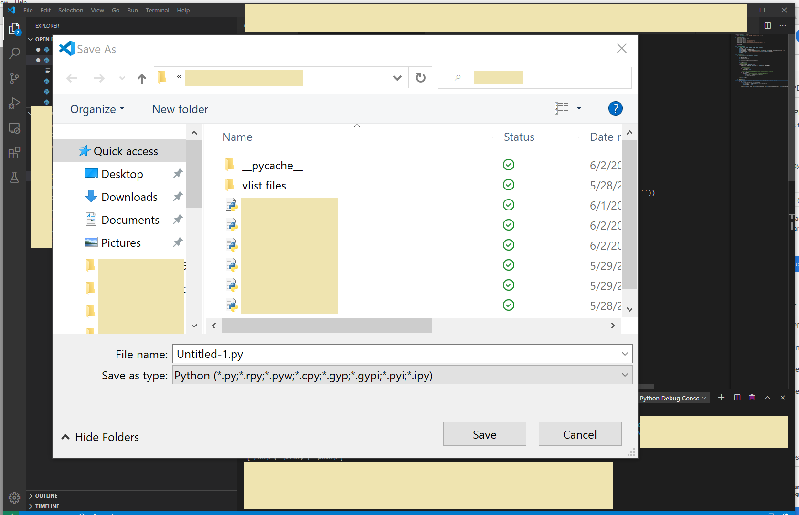Open the Testing flask icon
This screenshot has height=515, width=799.
(14, 177)
